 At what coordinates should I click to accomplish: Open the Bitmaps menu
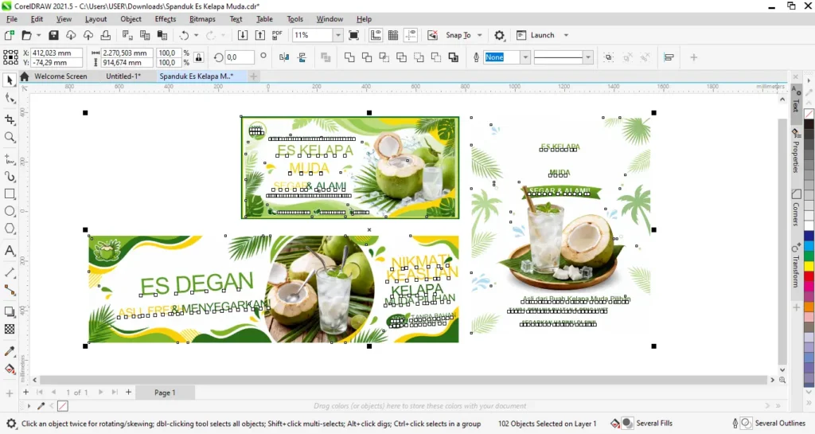click(x=202, y=18)
